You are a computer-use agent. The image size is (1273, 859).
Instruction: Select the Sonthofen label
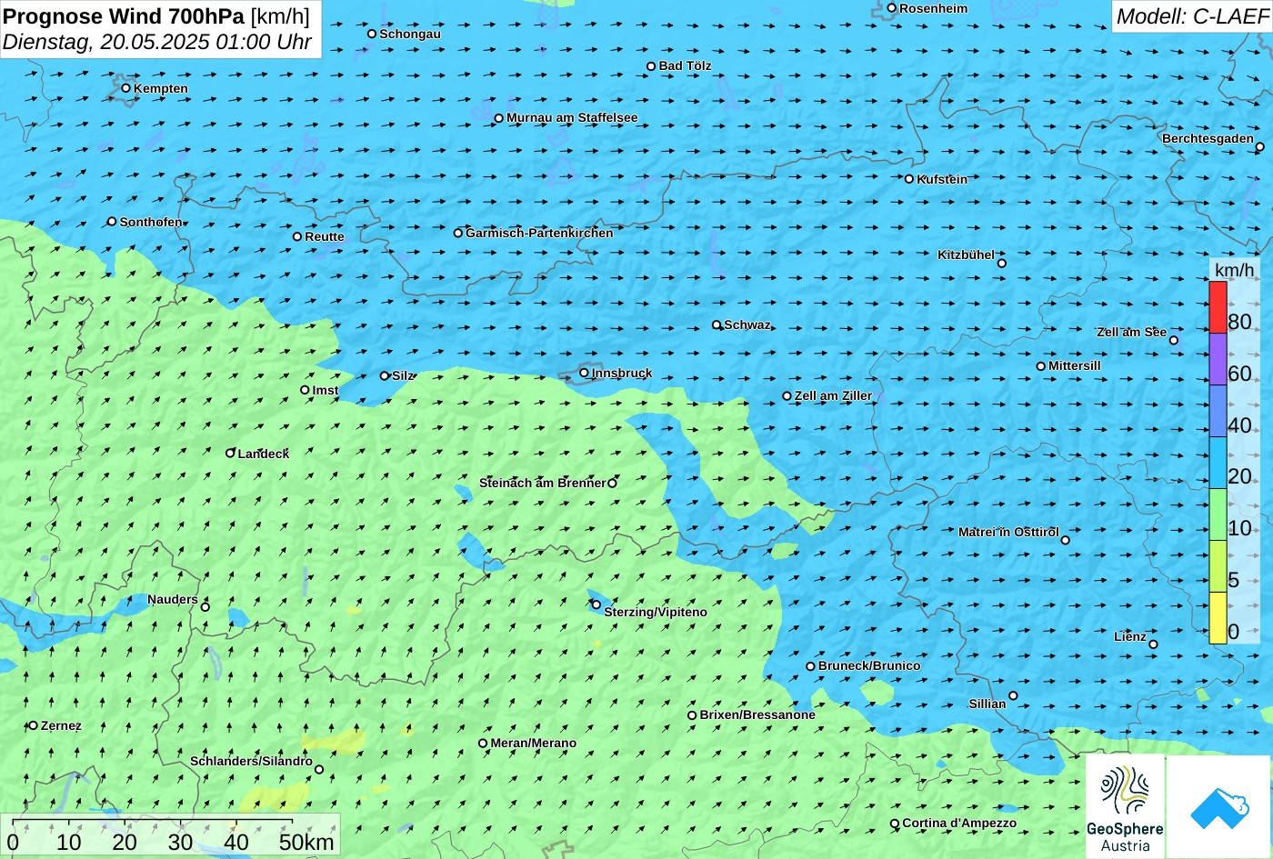[x=151, y=222]
